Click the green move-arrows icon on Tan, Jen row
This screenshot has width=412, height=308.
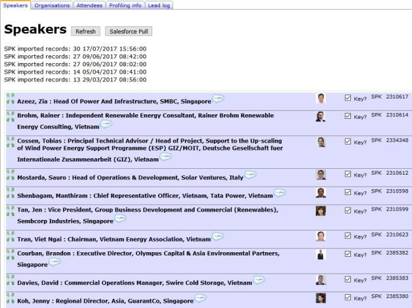coord(10,211)
